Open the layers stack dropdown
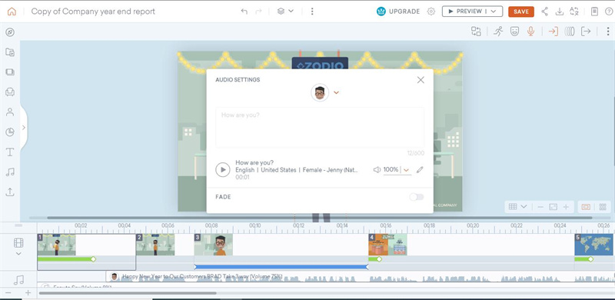This screenshot has width=615, height=300. click(x=285, y=11)
